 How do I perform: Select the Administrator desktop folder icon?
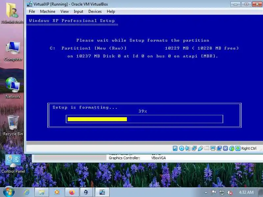12,13
